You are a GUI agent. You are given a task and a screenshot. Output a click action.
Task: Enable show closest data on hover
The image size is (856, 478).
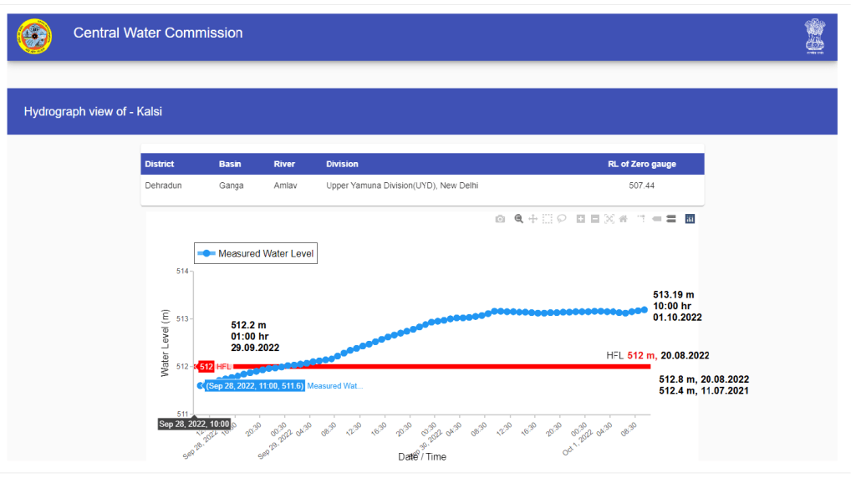pyautogui.click(x=657, y=219)
